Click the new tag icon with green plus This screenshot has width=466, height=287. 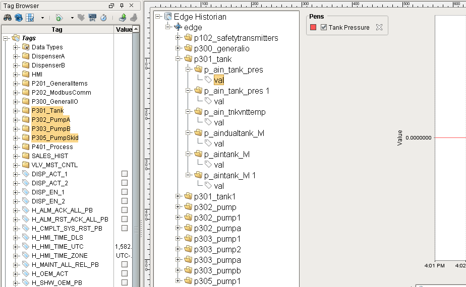59,18
